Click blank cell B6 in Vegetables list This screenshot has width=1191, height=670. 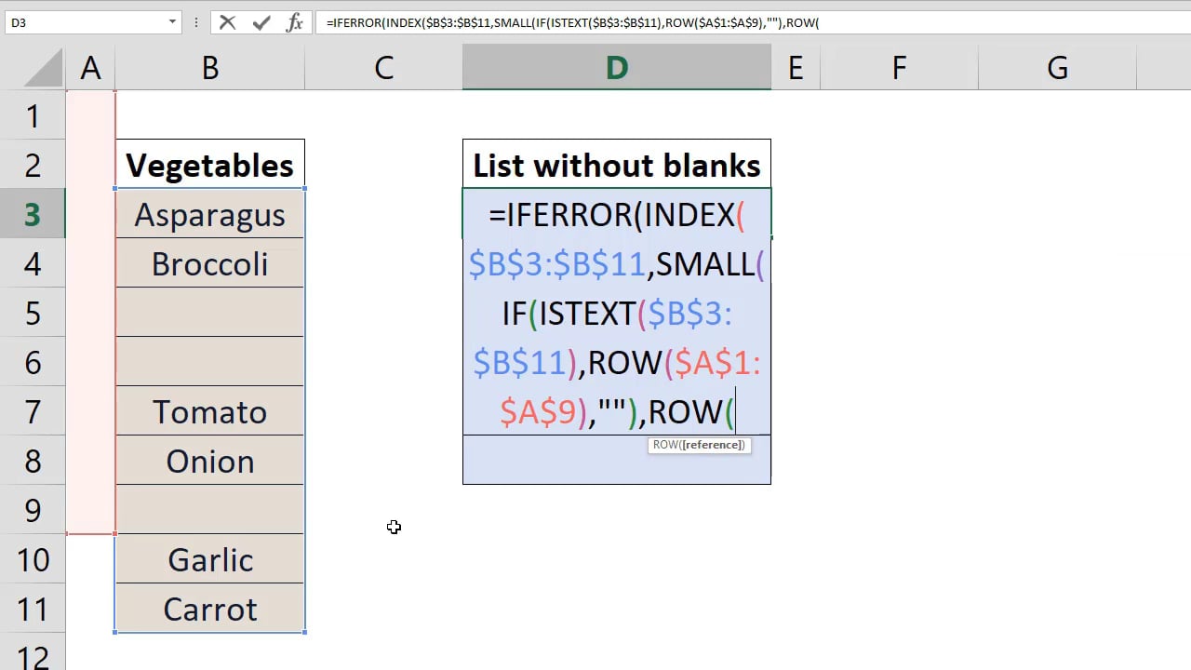click(210, 362)
